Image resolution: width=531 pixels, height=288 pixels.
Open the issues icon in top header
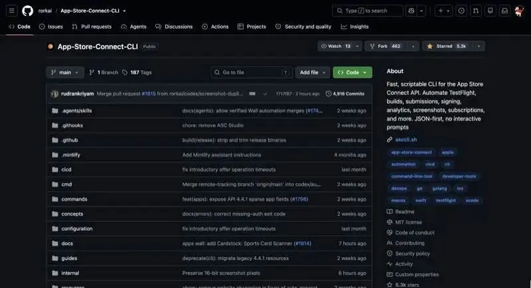pyautogui.click(x=461, y=11)
